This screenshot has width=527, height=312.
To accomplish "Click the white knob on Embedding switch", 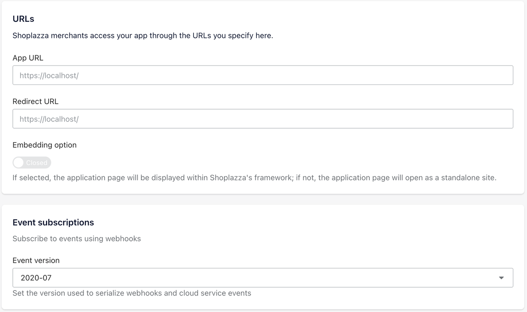I will click(x=19, y=163).
